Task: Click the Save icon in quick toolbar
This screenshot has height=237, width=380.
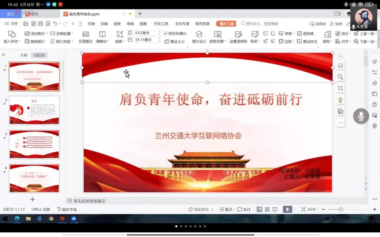Action: tap(26, 24)
